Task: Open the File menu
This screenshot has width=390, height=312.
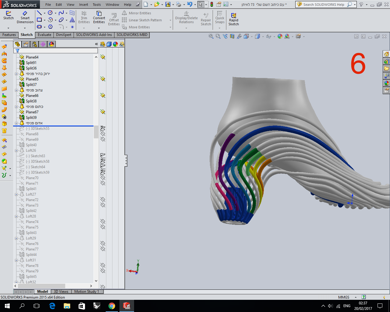Action: click(48, 5)
